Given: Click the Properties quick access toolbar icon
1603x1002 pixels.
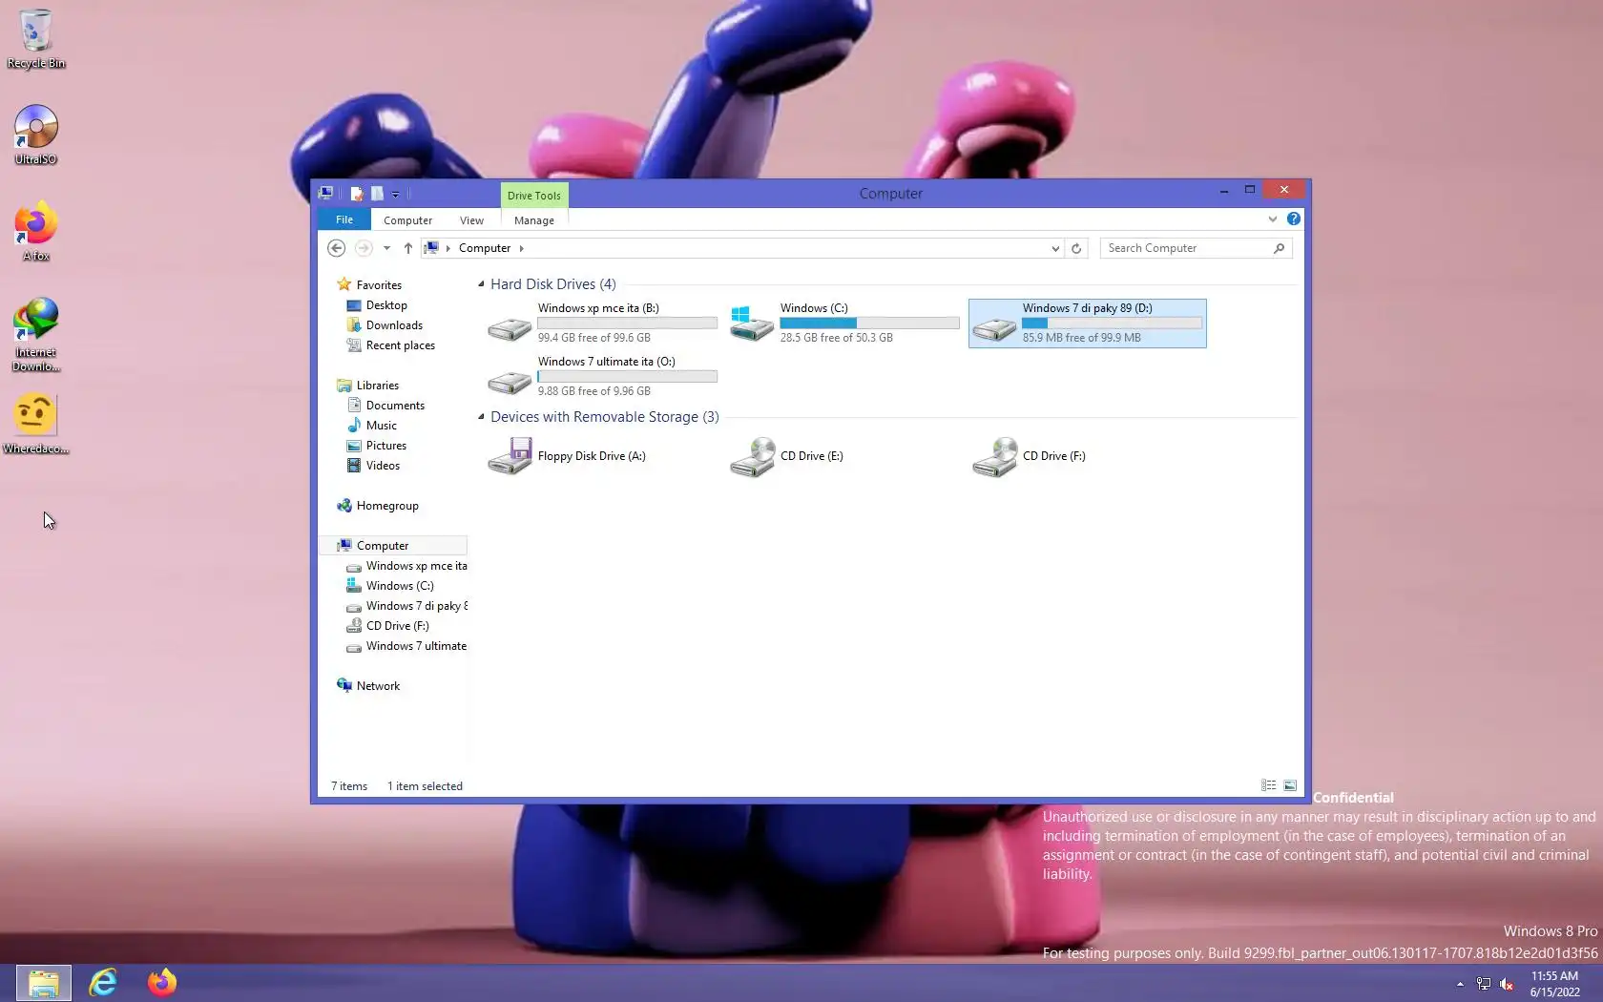Looking at the screenshot, I should [357, 194].
